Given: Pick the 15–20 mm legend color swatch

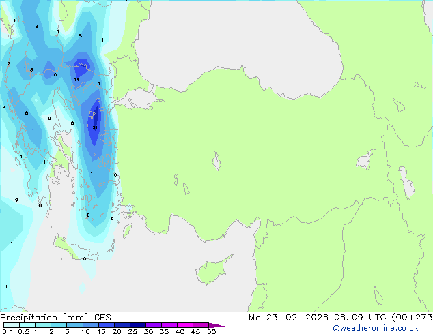Looking at the screenshot, I should coord(106,325).
